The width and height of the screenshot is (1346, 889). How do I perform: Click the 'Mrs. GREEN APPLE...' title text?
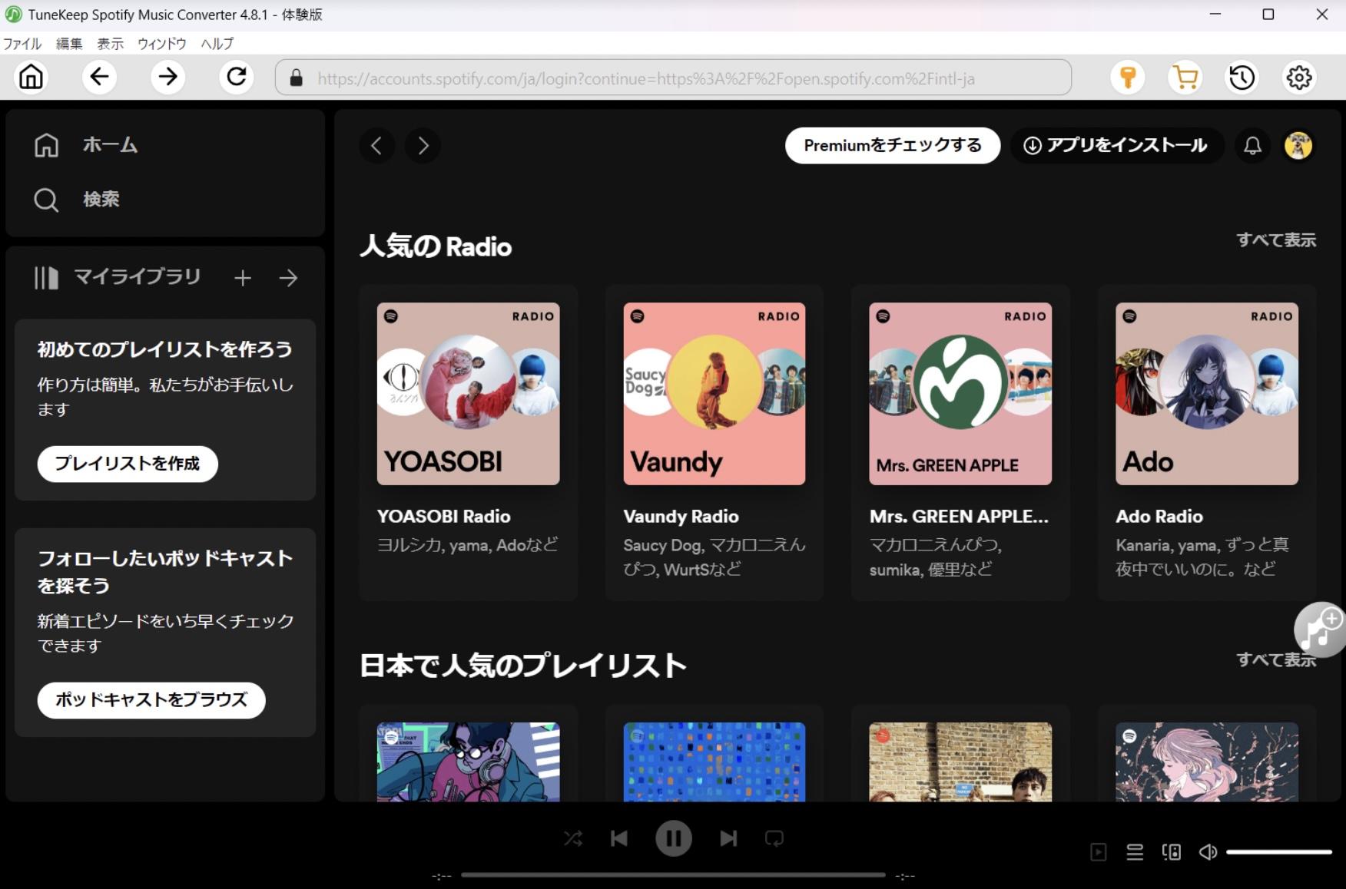(x=959, y=517)
